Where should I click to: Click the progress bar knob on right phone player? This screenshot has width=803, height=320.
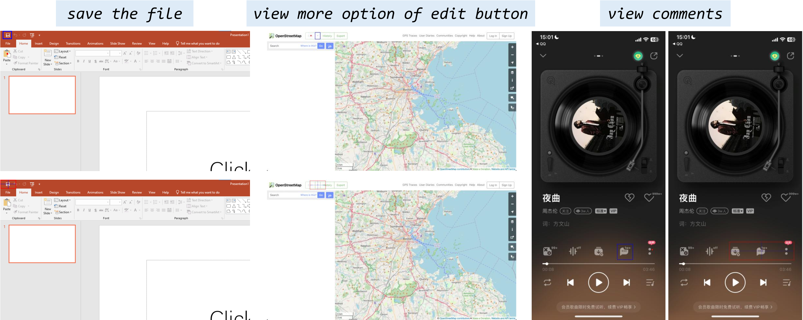pos(683,264)
